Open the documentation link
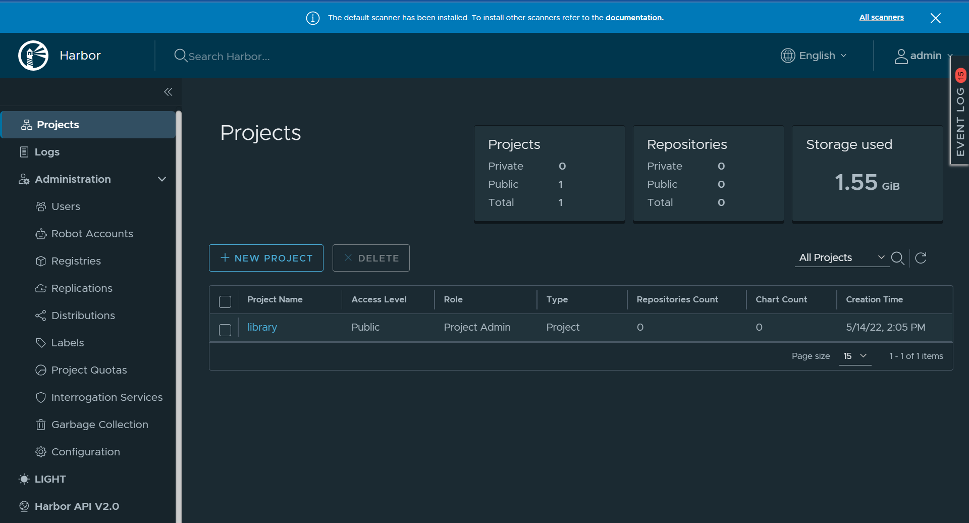This screenshot has height=523, width=969. 634,18
